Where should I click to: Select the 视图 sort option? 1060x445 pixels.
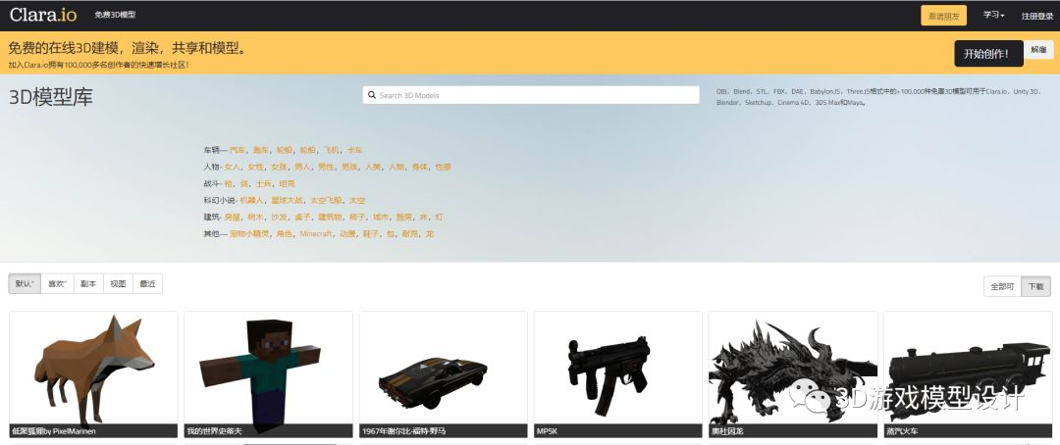[x=119, y=283]
